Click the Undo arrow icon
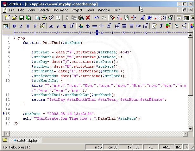 (97, 18)
